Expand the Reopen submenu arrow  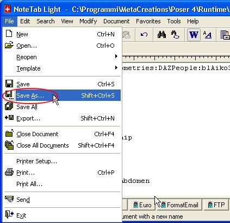click(x=116, y=56)
